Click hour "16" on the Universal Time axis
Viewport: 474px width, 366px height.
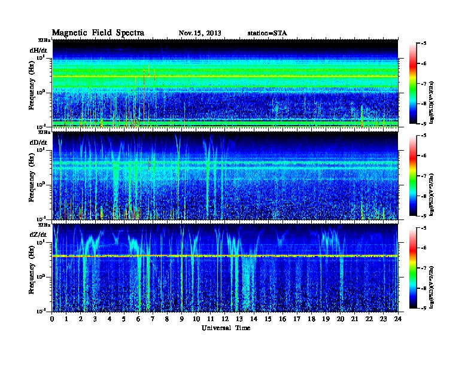click(x=282, y=319)
